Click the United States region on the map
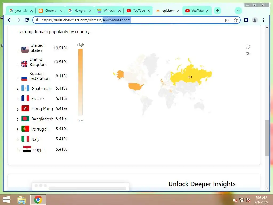This screenshot has width=273, height=205. 135,87
